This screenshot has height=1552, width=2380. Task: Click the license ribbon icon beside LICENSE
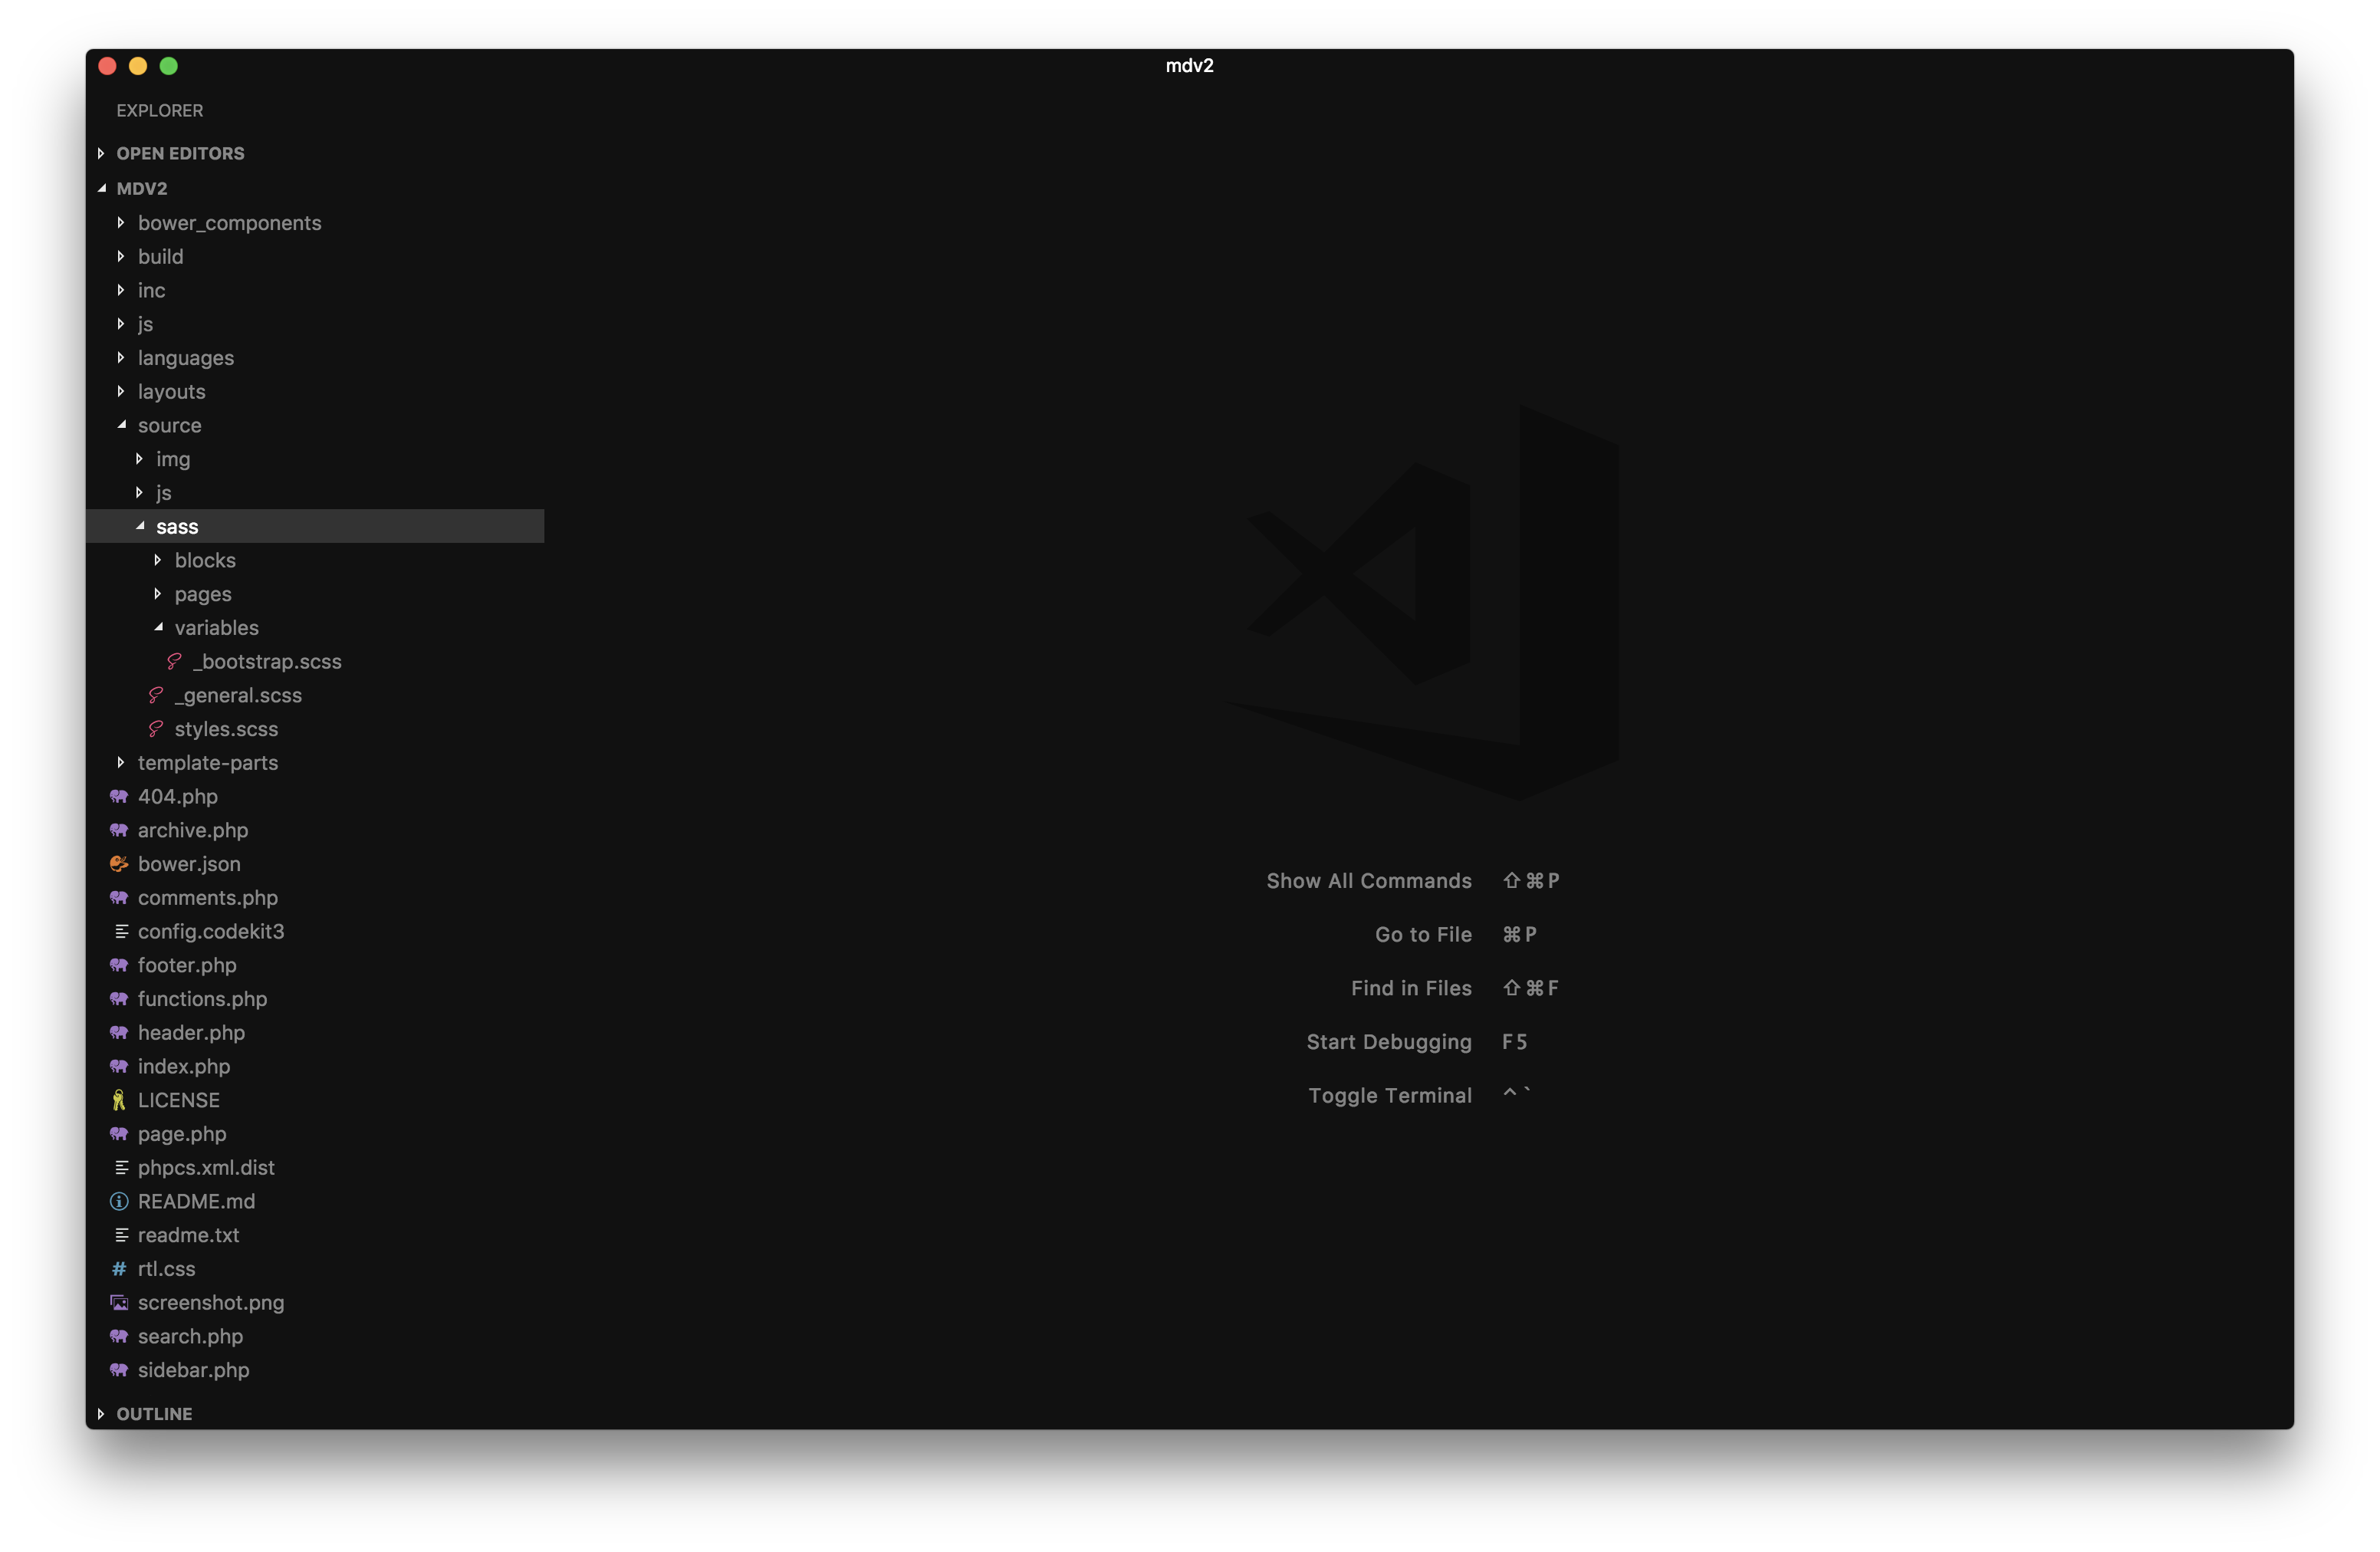click(119, 1100)
